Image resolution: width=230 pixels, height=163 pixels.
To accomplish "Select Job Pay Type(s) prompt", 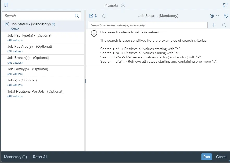I will [x=30, y=35].
